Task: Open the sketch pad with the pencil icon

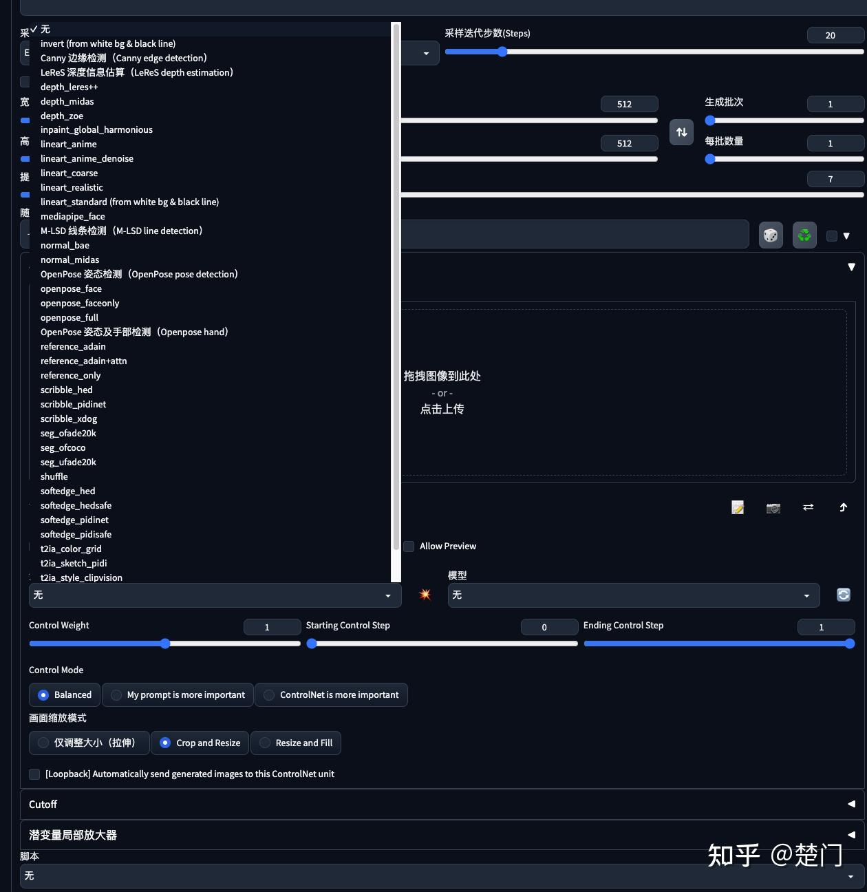Action: click(x=737, y=507)
